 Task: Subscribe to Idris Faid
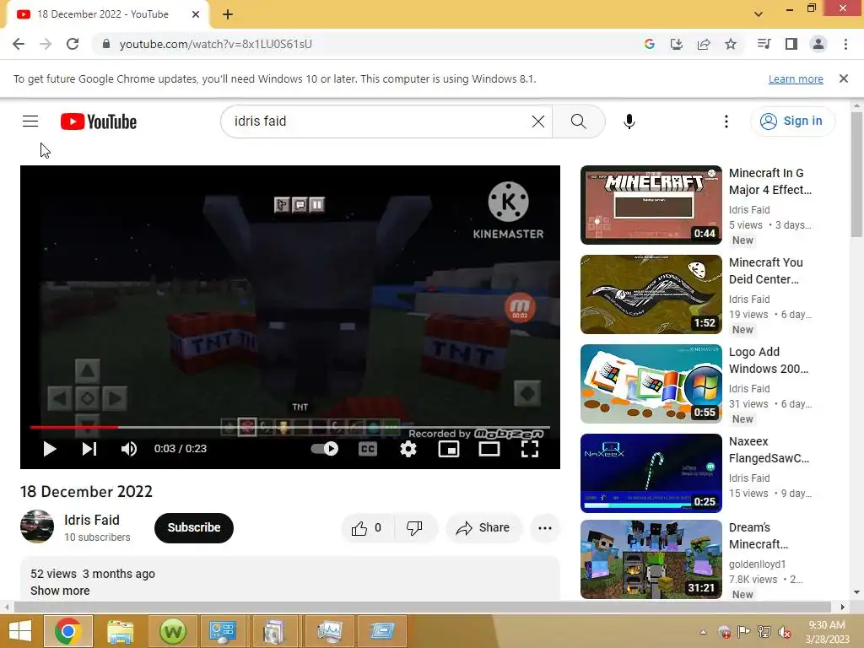click(194, 528)
